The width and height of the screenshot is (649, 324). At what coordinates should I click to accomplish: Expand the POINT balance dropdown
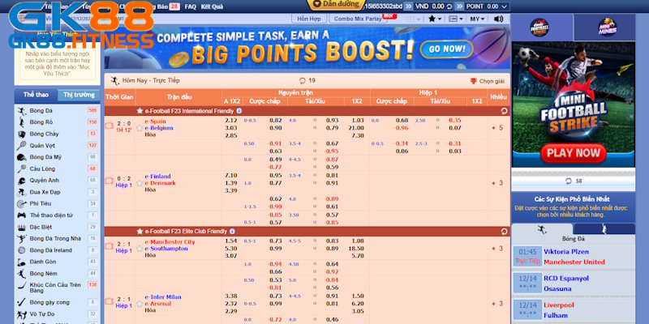point(504,6)
